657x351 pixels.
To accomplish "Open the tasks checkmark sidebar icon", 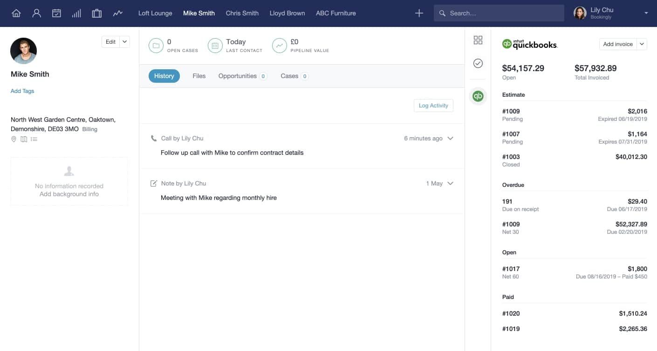I will point(478,63).
